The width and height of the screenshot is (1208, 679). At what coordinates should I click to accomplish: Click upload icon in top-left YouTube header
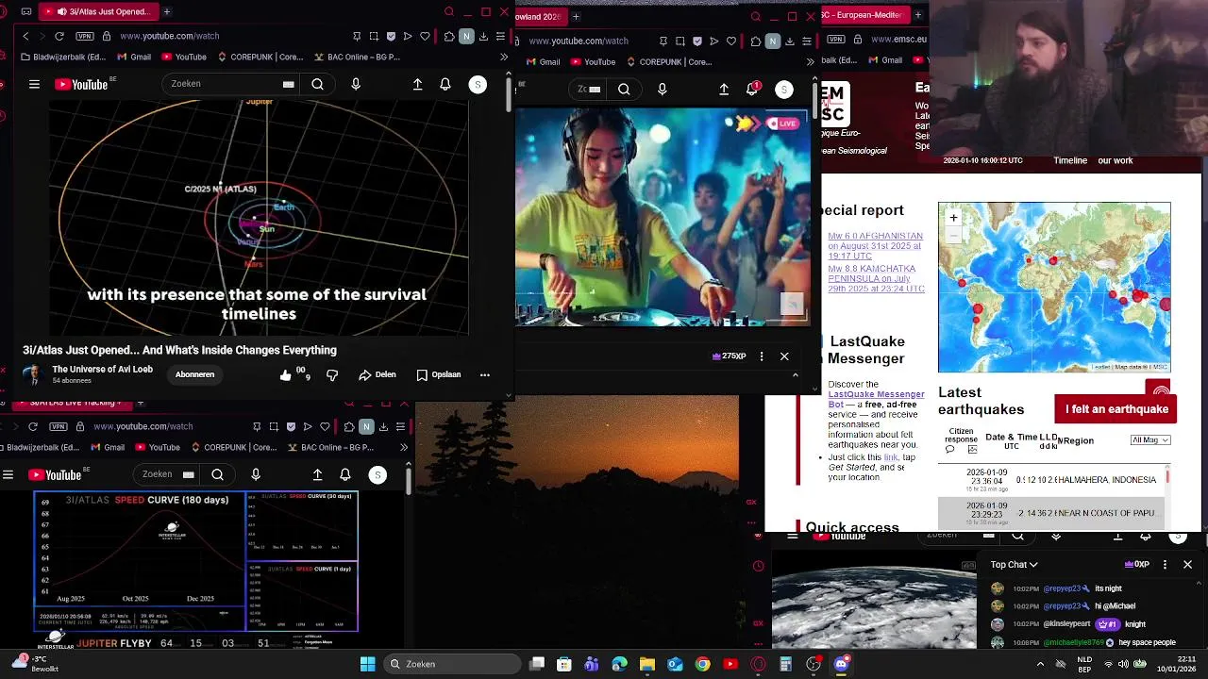click(417, 84)
